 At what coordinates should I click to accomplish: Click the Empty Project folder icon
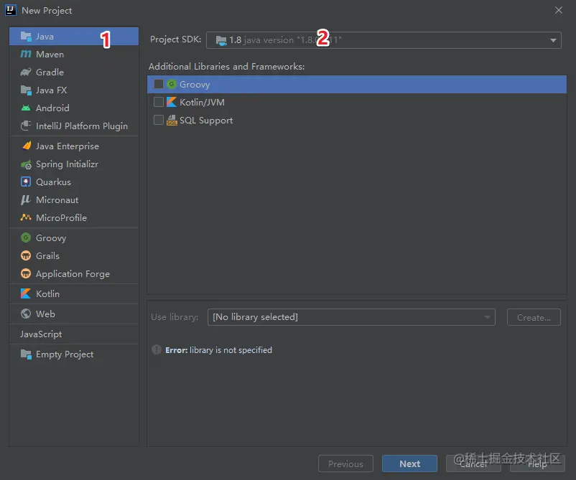26,354
